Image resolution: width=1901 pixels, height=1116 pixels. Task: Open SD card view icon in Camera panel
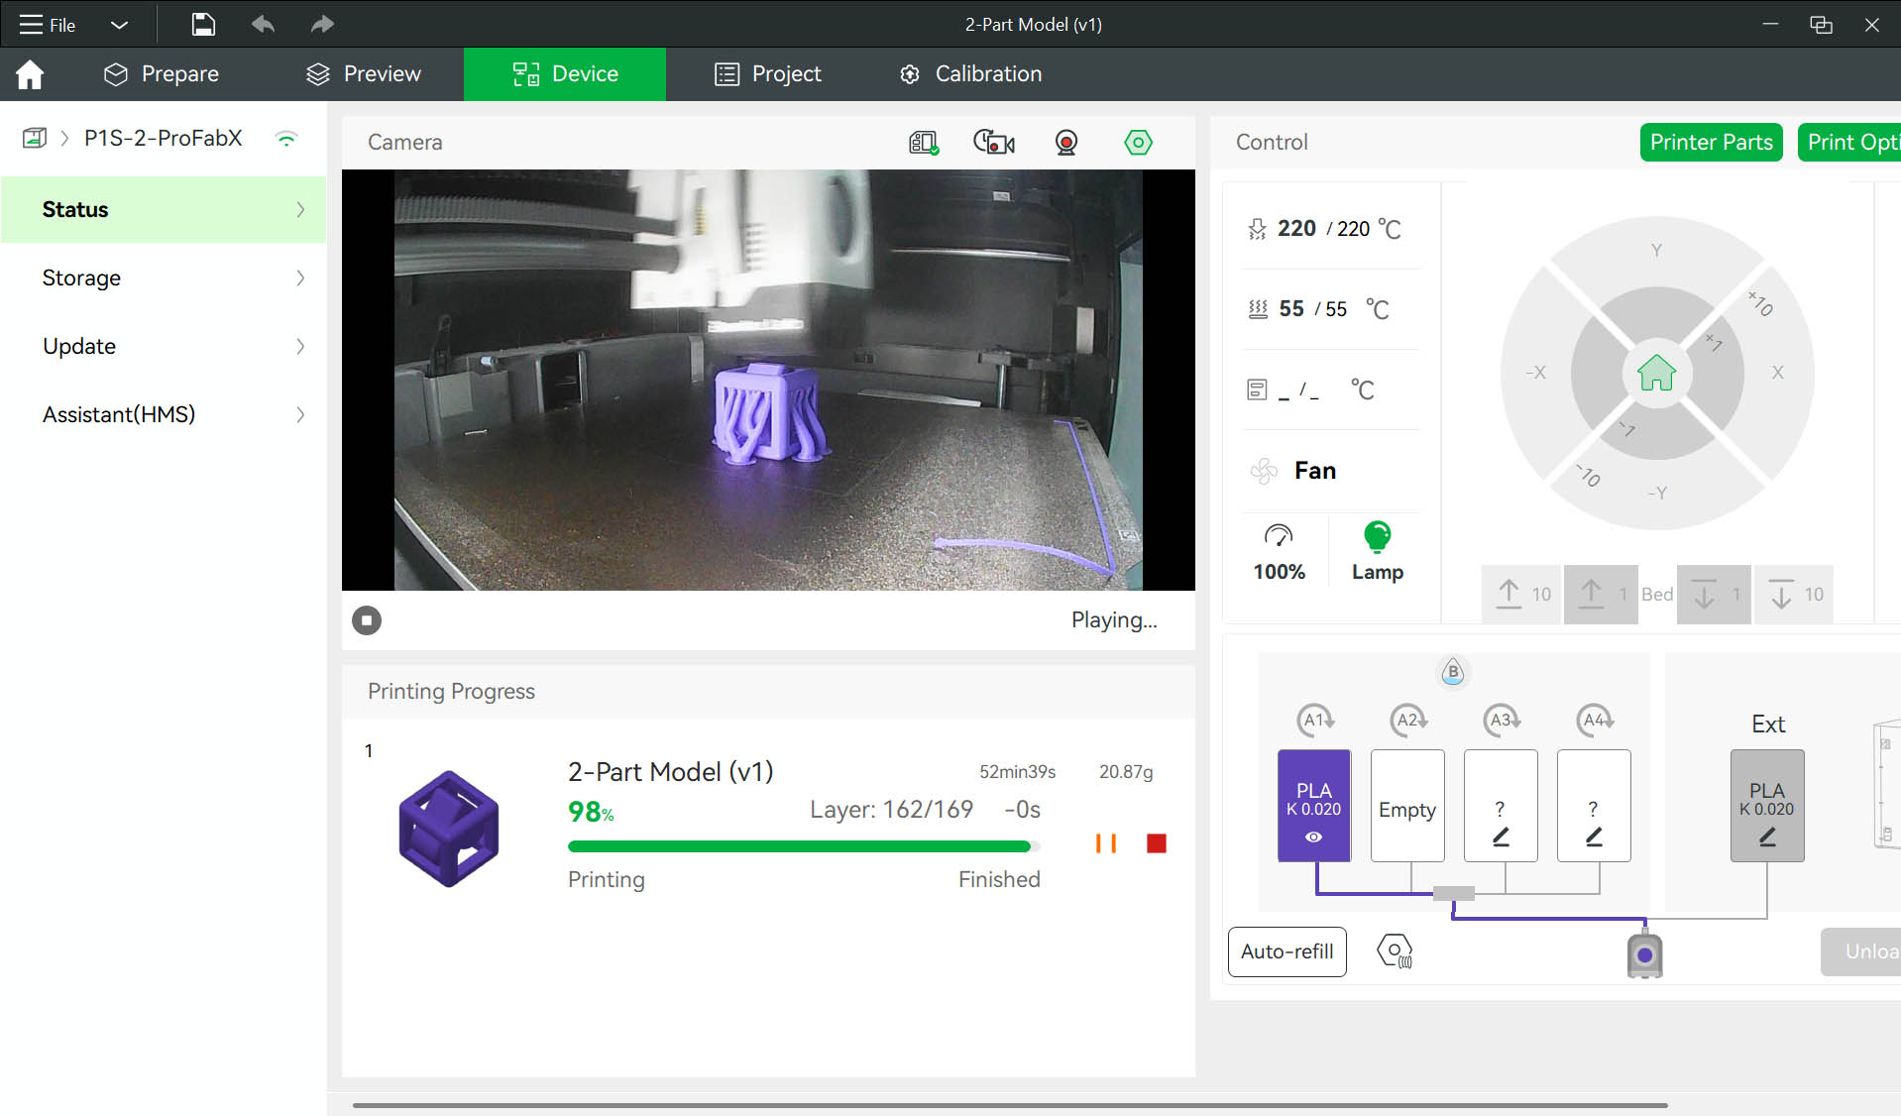point(924,143)
